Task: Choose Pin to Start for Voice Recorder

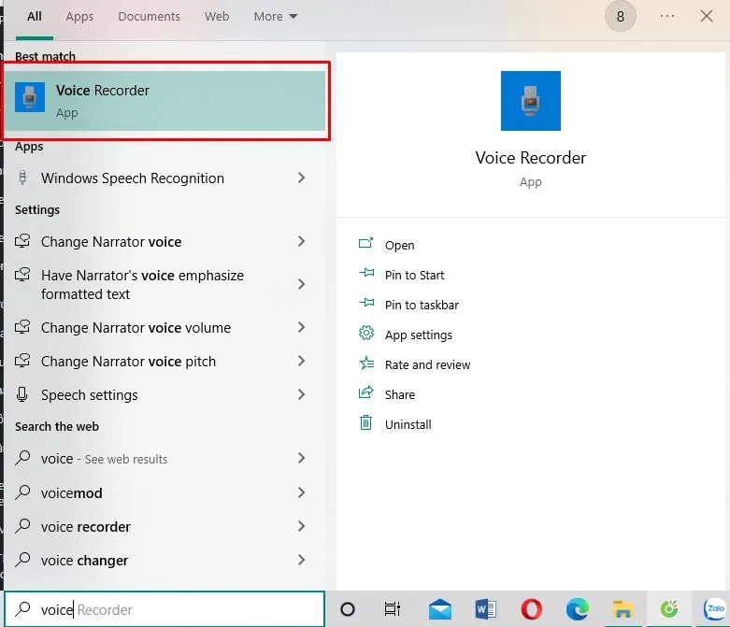Action: click(x=414, y=275)
